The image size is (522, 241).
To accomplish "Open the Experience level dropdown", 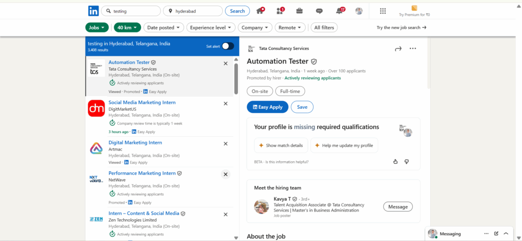I will click(211, 27).
